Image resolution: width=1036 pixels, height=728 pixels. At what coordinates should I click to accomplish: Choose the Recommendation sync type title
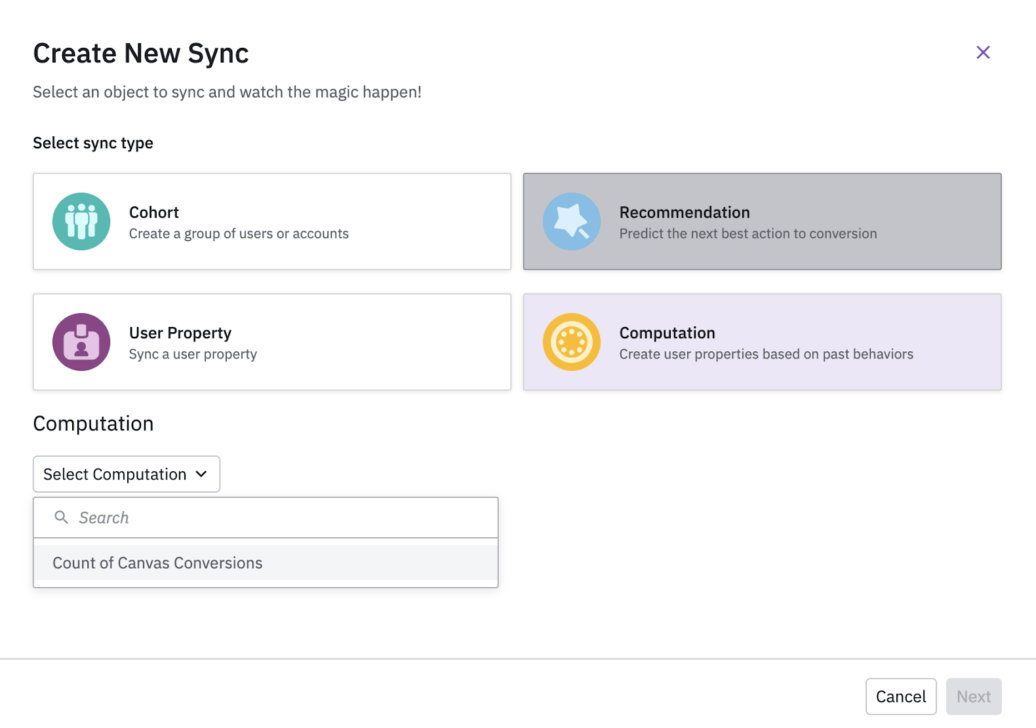click(684, 212)
